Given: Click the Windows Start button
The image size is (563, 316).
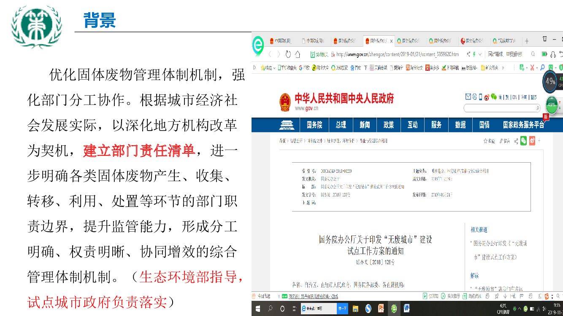Looking at the screenshot, I should pyautogui.click(x=258, y=308).
